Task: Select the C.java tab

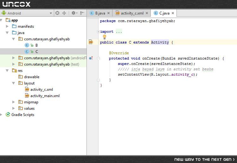Action: 164,13
